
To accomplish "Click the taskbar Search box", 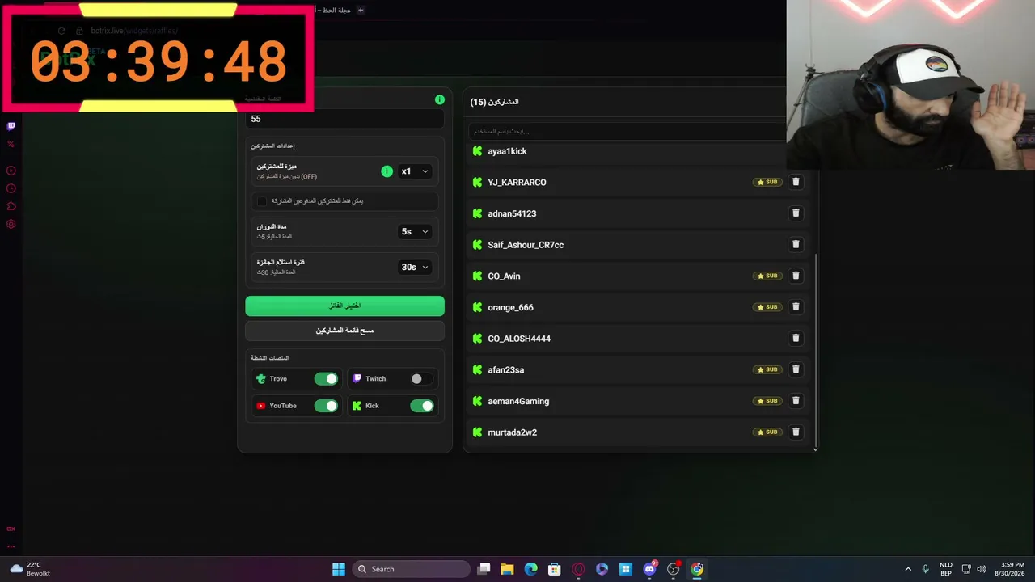I will click(x=412, y=569).
